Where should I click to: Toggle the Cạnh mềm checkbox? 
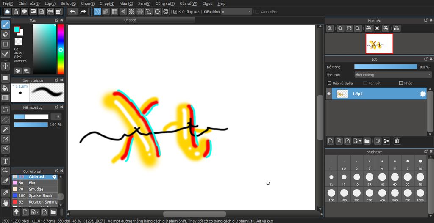tap(257, 11)
